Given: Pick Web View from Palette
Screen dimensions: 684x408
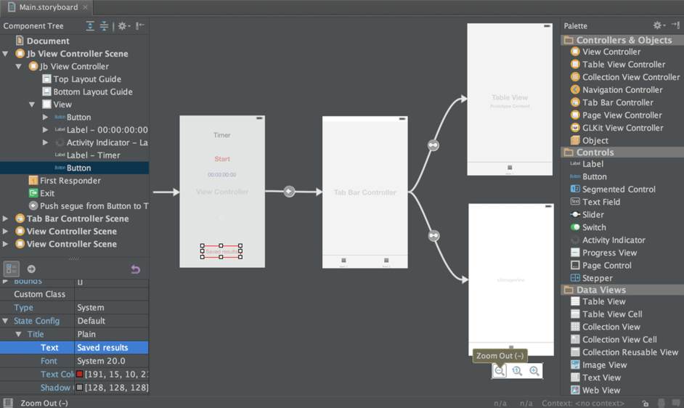Looking at the screenshot, I should (595, 390).
